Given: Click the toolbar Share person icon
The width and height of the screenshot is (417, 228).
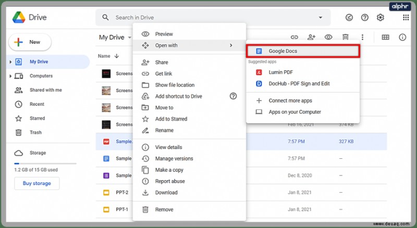Looking at the screenshot, I should (311, 37).
